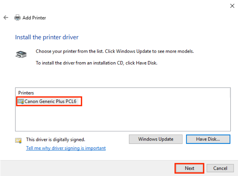Close the Add Printer window
238x176 pixels.
(x=232, y=6)
